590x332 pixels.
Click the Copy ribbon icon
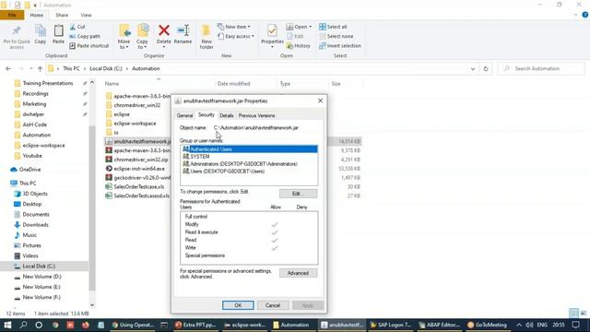(x=41, y=30)
